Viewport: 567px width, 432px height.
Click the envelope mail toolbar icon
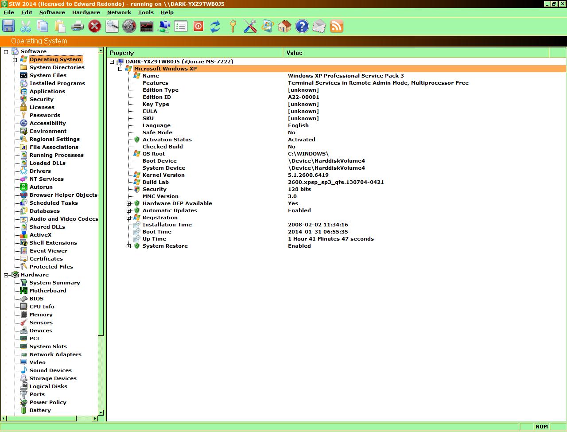pos(319,26)
